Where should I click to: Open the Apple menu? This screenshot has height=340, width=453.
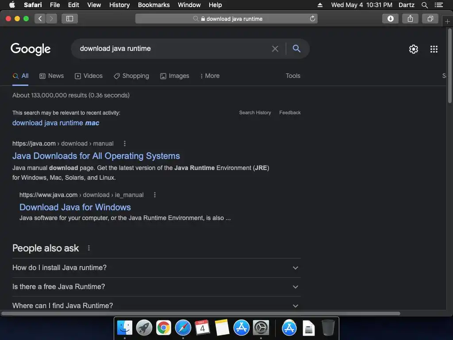coord(12,5)
